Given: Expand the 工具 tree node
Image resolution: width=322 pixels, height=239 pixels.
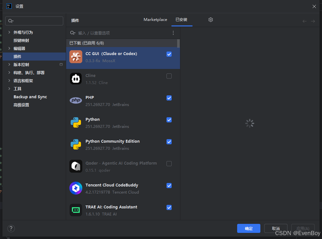Looking at the screenshot, I should click(9, 89).
